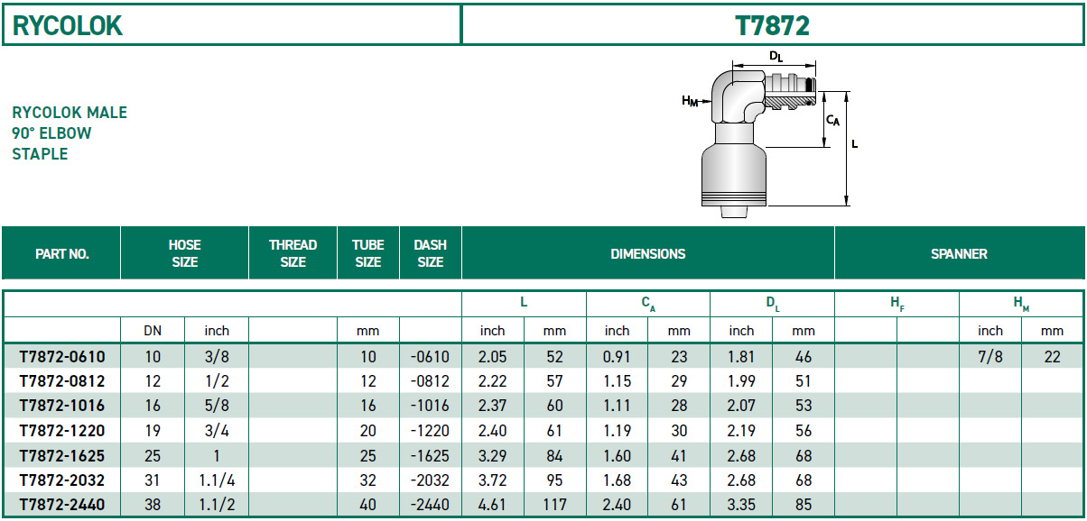The image size is (1087, 521).
Task: Click the DASH SIZE column header
Action: [431, 253]
